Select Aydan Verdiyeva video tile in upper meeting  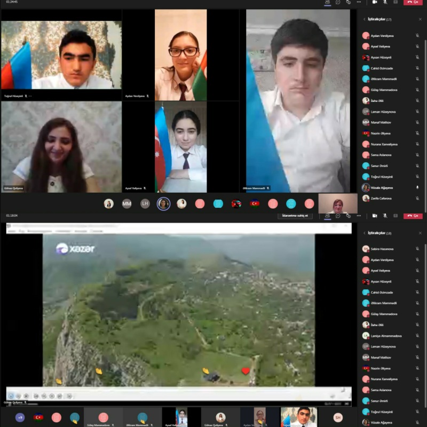(x=180, y=55)
